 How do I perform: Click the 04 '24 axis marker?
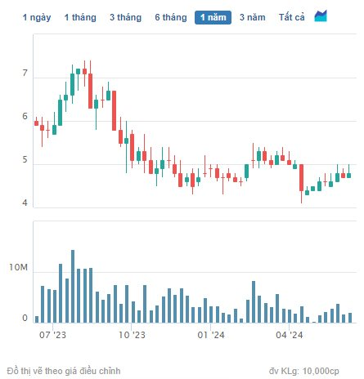click(290, 335)
